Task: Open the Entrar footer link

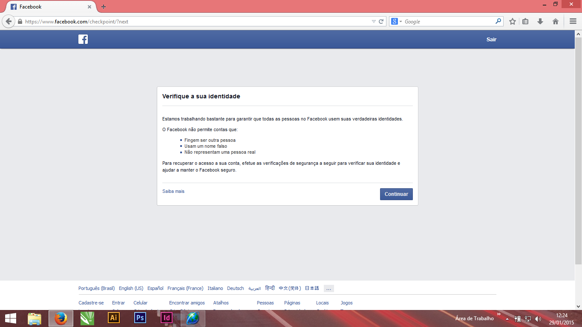Action: (118, 303)
